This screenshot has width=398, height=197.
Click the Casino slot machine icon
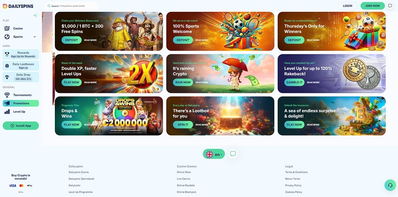click(7, 28)
